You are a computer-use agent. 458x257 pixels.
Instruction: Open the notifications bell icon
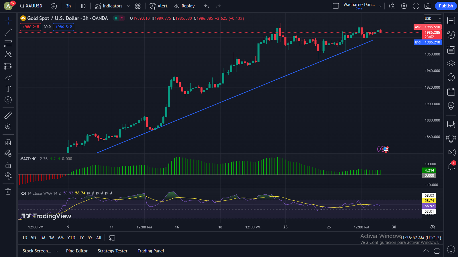pos(451,166)
